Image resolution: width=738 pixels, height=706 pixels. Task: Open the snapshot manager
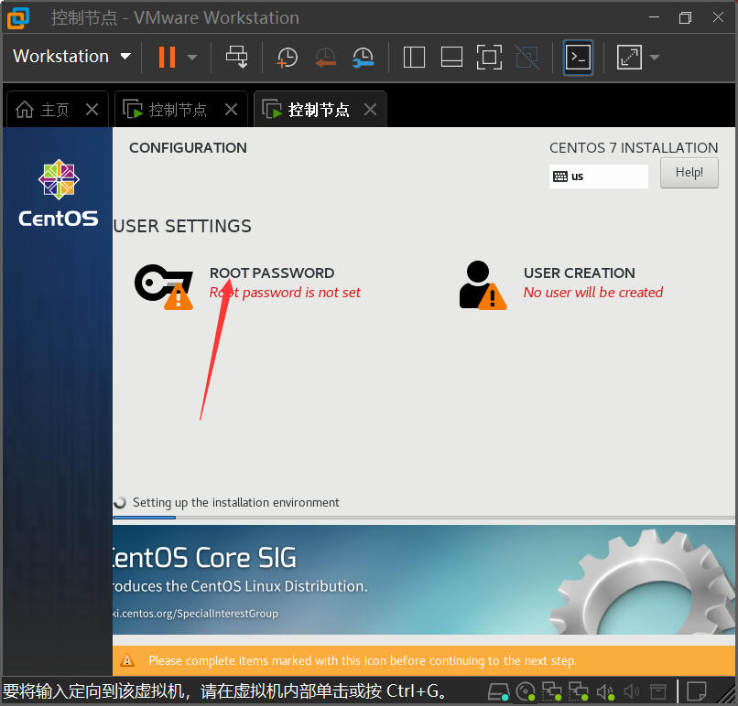[x=363, y=58]
